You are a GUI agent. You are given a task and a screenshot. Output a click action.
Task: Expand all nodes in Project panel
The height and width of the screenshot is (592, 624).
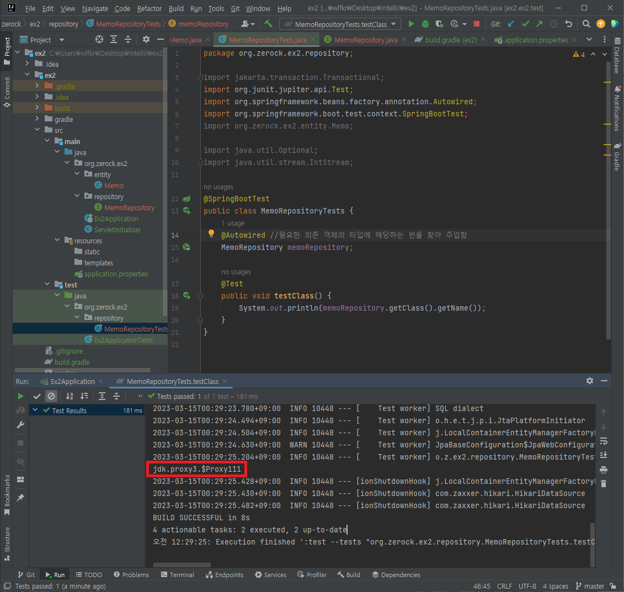[114, 39]
